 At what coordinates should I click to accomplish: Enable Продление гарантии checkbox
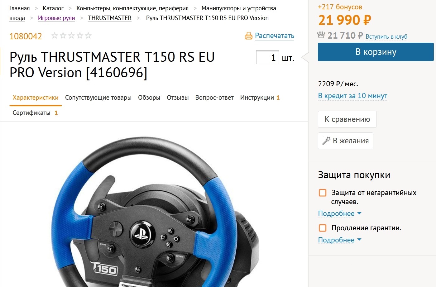click(x=323, y=228)
